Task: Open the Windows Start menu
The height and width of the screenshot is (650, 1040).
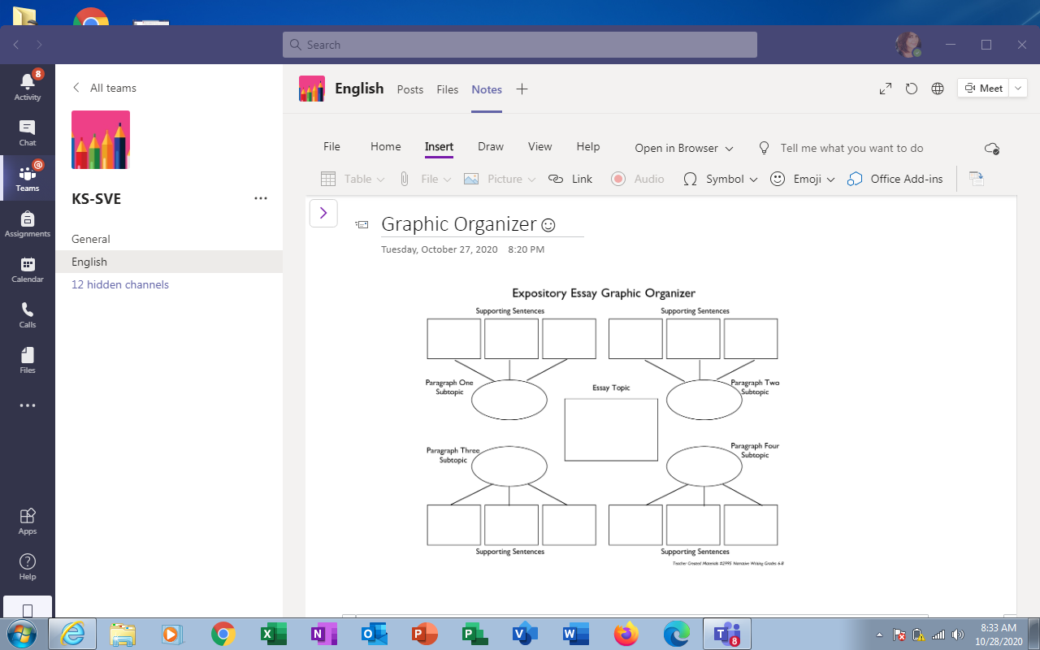Action: coord(21,634)
